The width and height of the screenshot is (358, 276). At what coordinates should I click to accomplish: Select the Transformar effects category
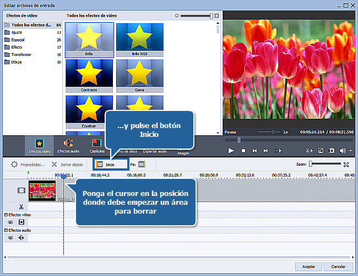pos(22,55)
